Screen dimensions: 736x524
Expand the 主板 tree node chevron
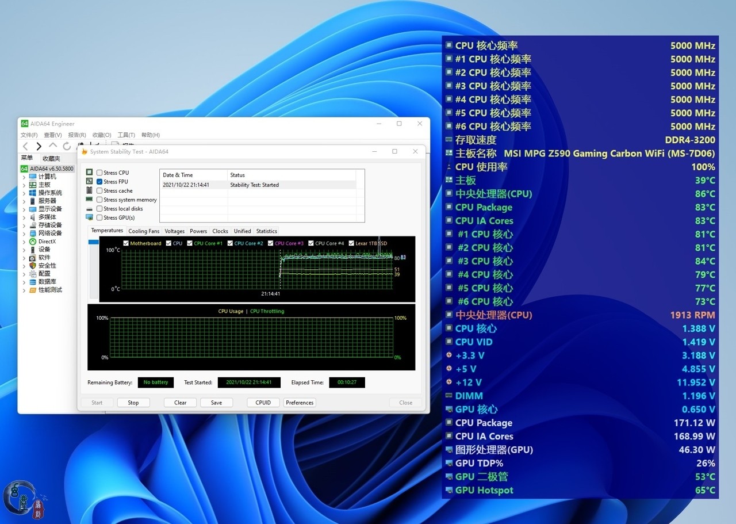[x=24, y=185]
